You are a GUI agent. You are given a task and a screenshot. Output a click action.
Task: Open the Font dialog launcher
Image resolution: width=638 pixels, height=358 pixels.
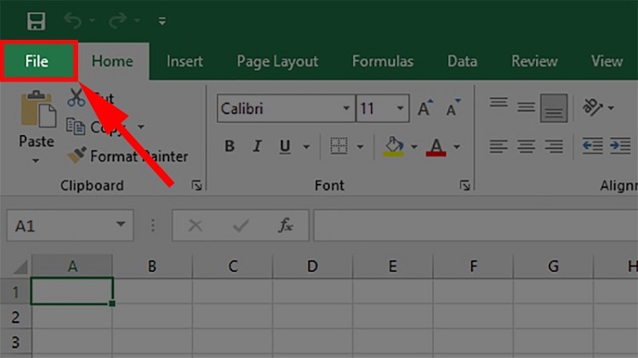tap(464, 185)
